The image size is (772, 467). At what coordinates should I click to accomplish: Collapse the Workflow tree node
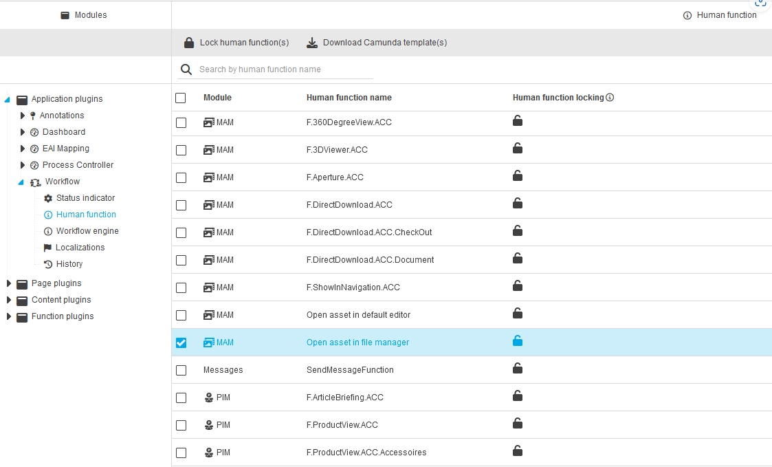21,182
